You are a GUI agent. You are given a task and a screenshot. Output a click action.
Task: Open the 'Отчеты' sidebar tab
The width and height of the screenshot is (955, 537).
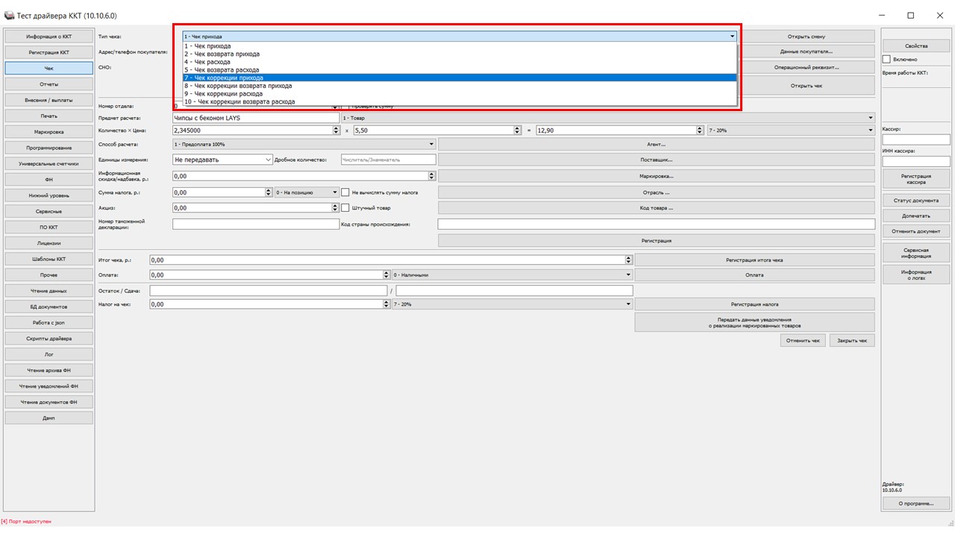point(49,84)
